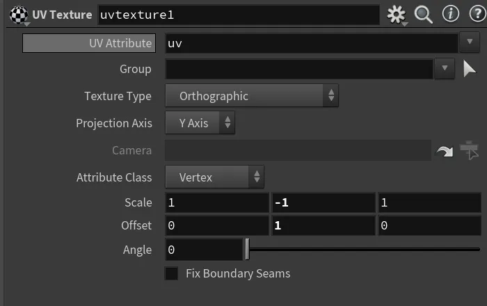
Task: Open the UV Attribute dropdown arrow
Action: [470, 42]
